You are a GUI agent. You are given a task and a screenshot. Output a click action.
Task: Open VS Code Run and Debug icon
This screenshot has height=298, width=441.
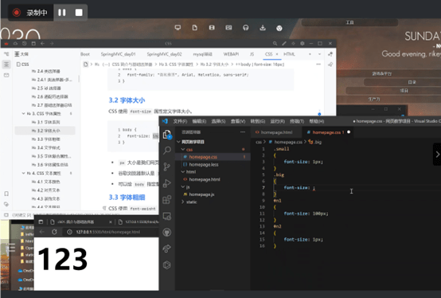pos(167,183)
